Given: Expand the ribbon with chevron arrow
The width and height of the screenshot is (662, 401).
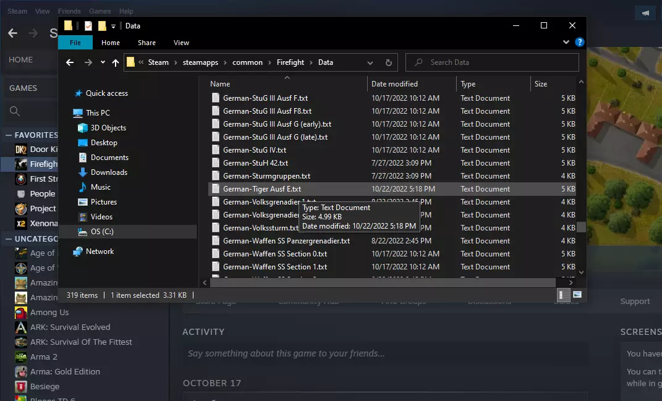Looking at the screenshot, I should (566, 42).
